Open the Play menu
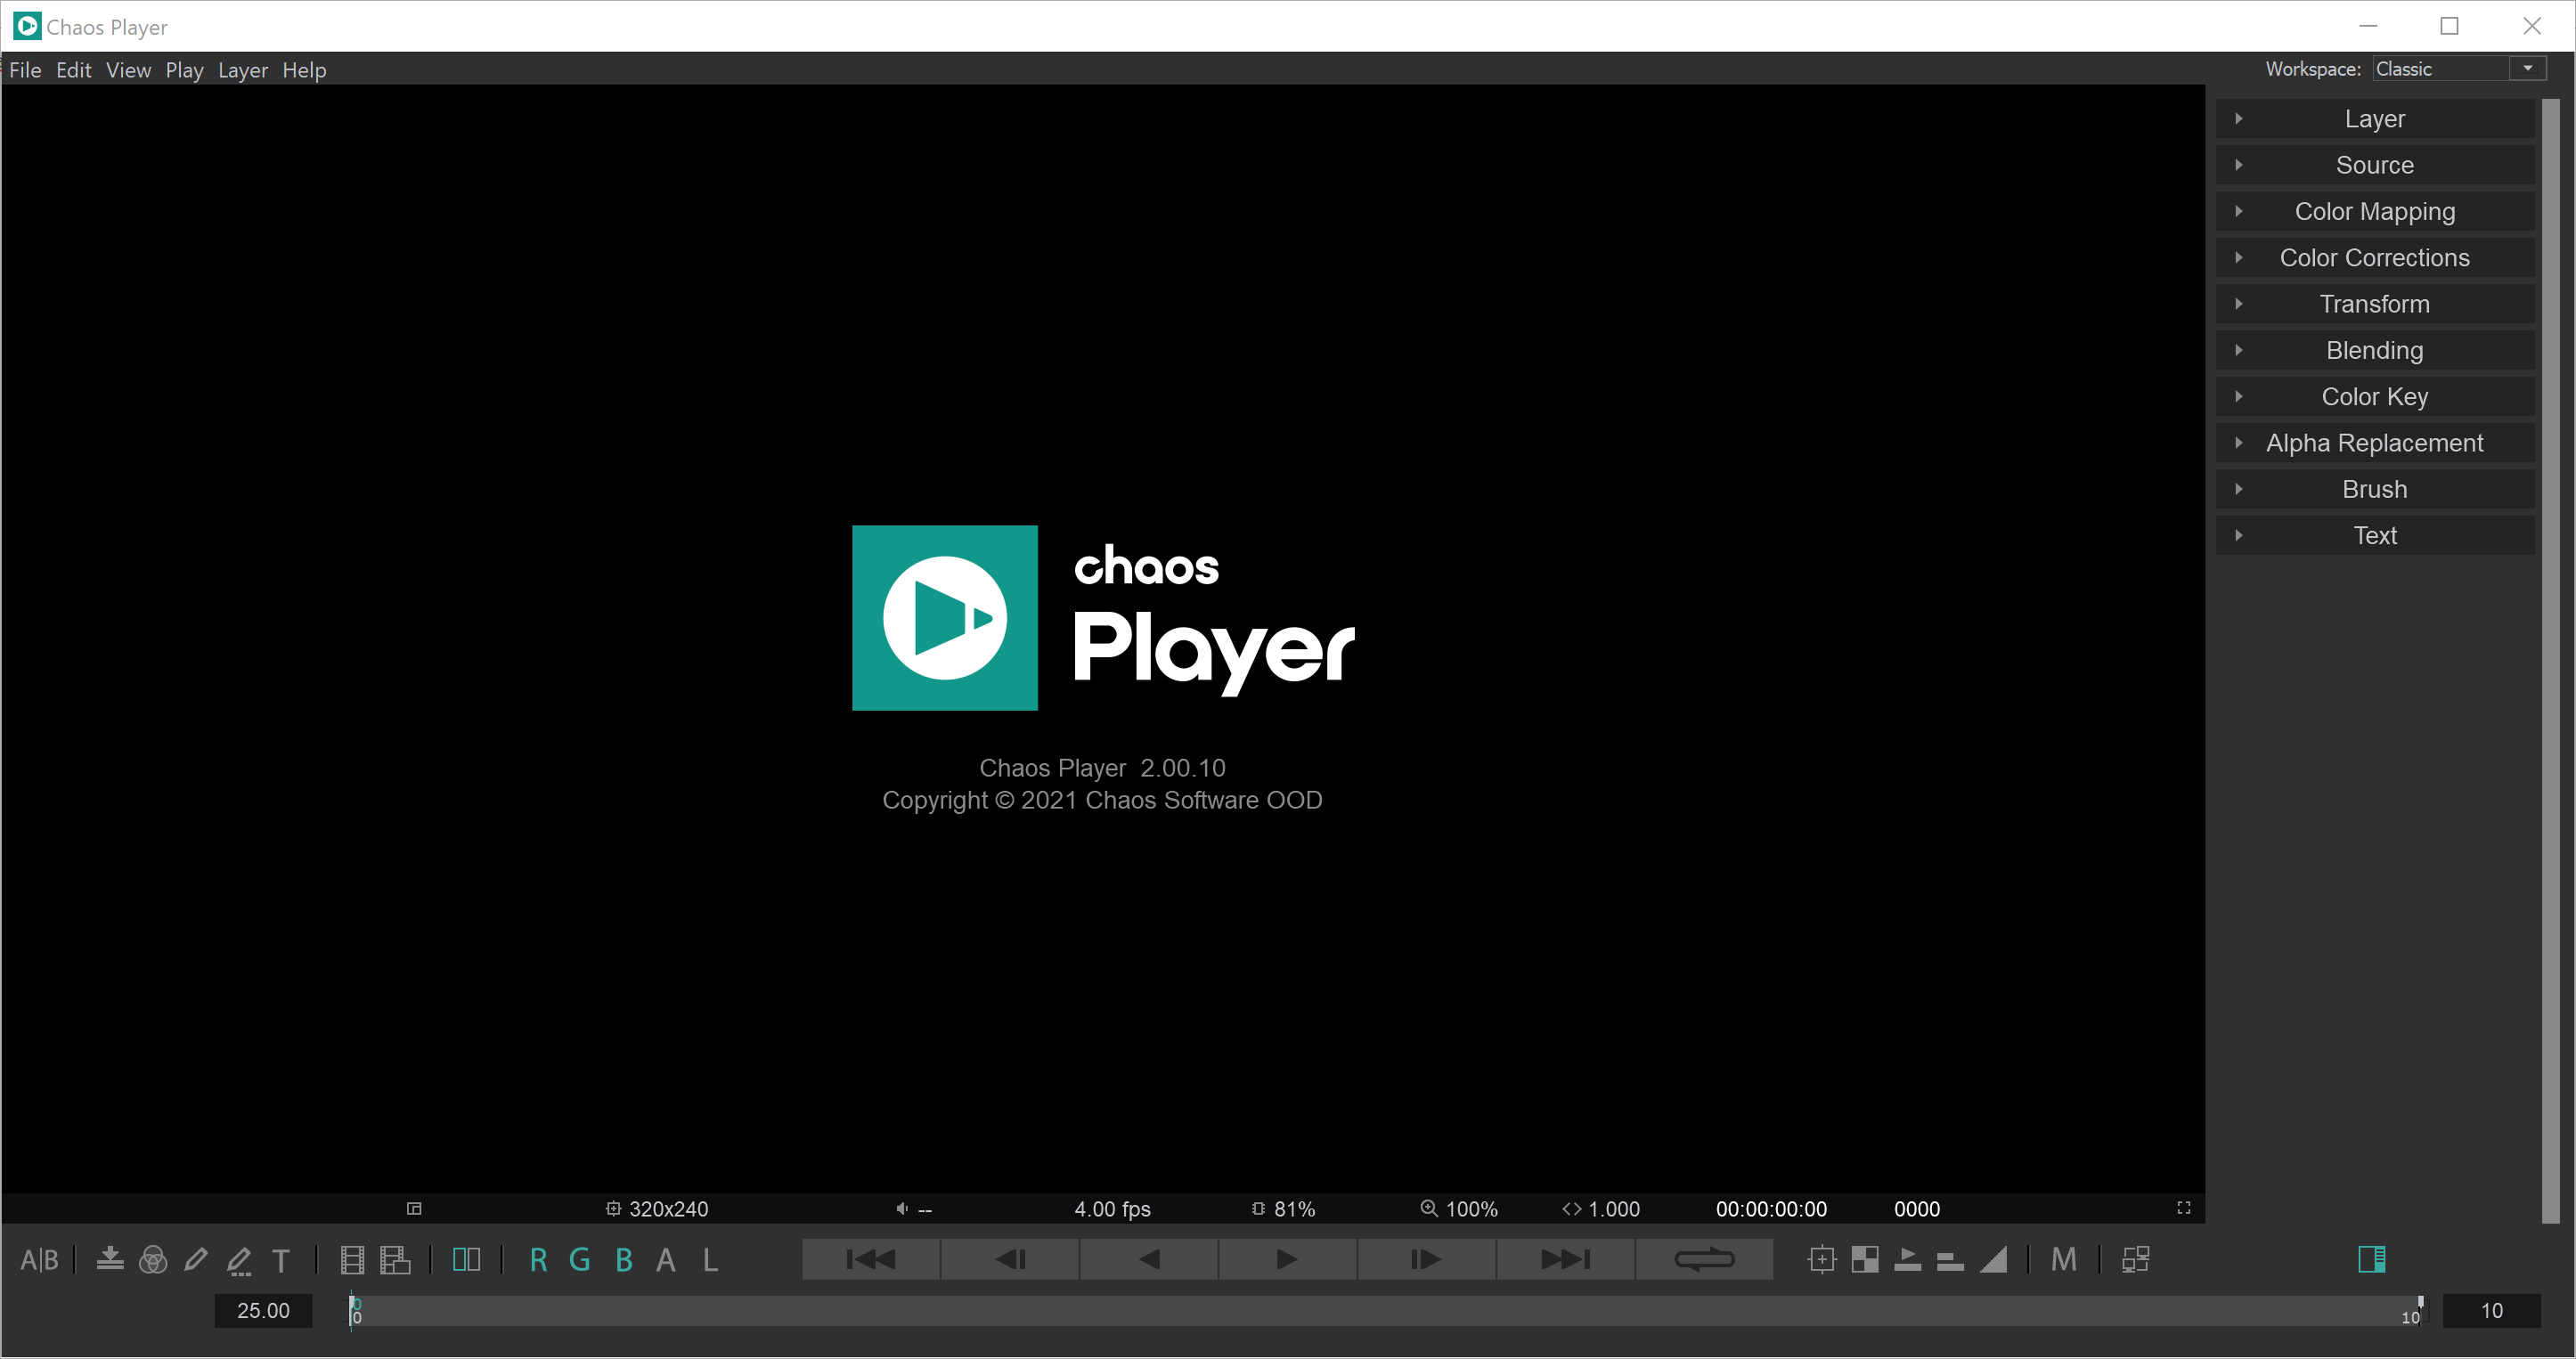 coord(184,70)
